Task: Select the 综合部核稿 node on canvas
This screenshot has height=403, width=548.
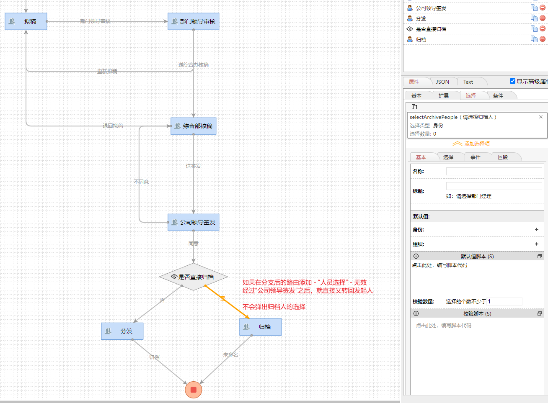Action: click(x=194, y=126)
